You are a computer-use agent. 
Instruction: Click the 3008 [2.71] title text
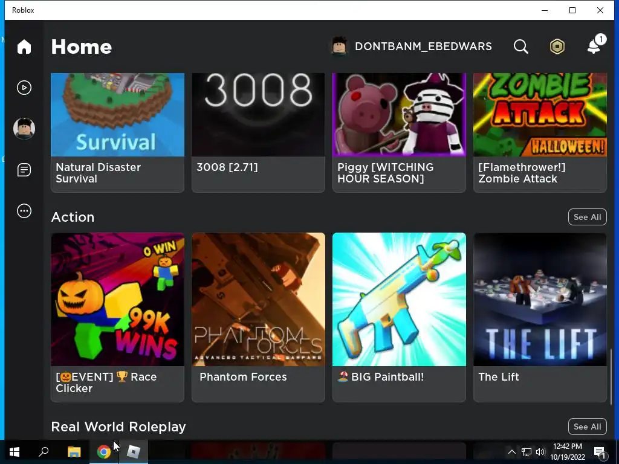(x=227, y=167)
